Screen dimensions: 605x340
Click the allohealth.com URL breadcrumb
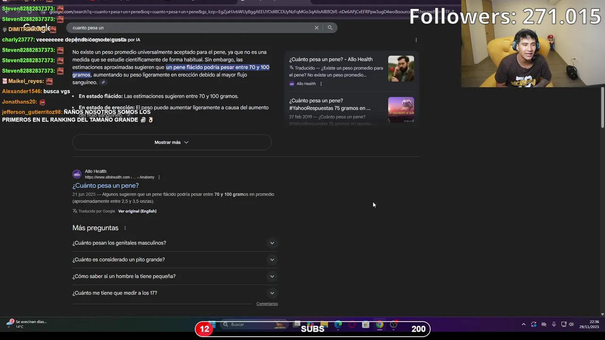(x=120, y=177)
